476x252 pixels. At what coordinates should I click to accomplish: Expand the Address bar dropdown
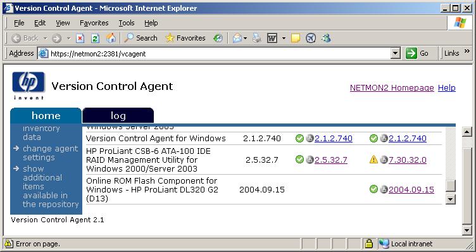coord(395,54)
